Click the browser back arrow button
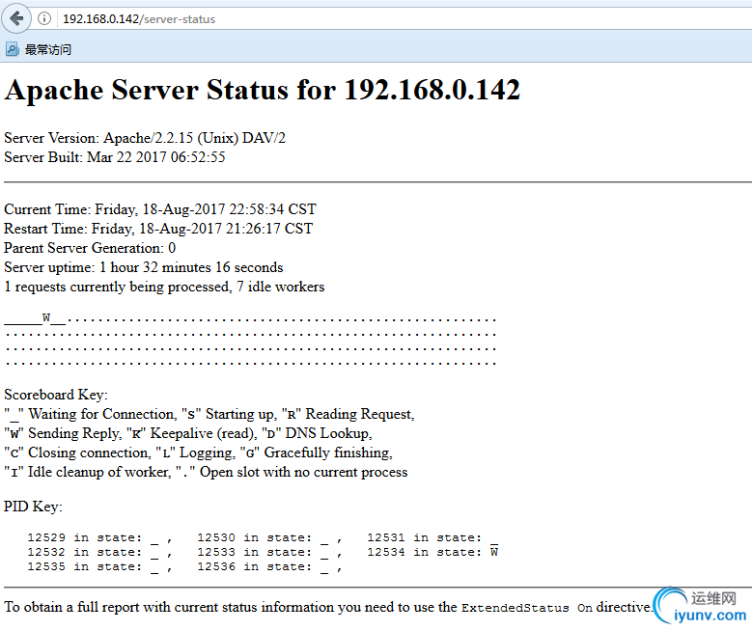 point(16,18)
